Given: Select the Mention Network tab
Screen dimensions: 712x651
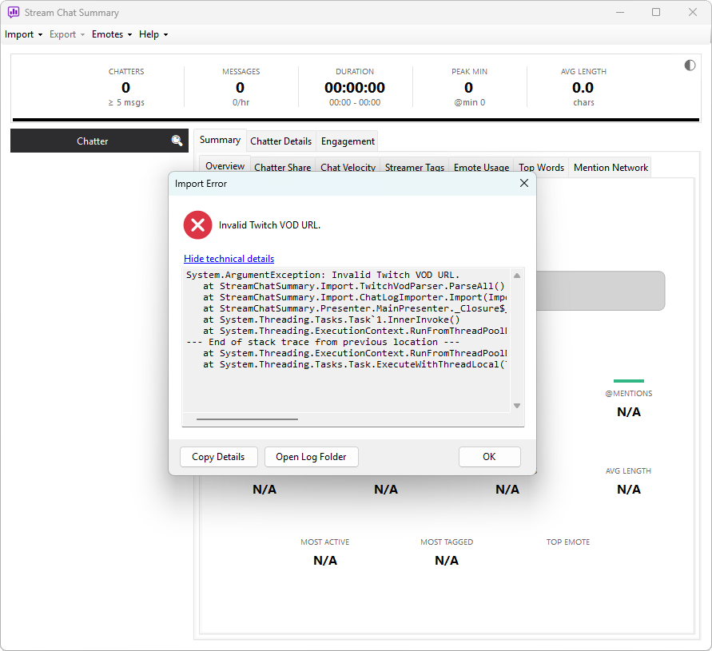Looking at the screenshot, I should point(611,168).
